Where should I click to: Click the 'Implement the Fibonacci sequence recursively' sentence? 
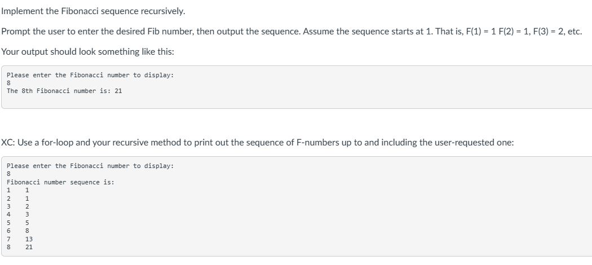click(93, 11)
